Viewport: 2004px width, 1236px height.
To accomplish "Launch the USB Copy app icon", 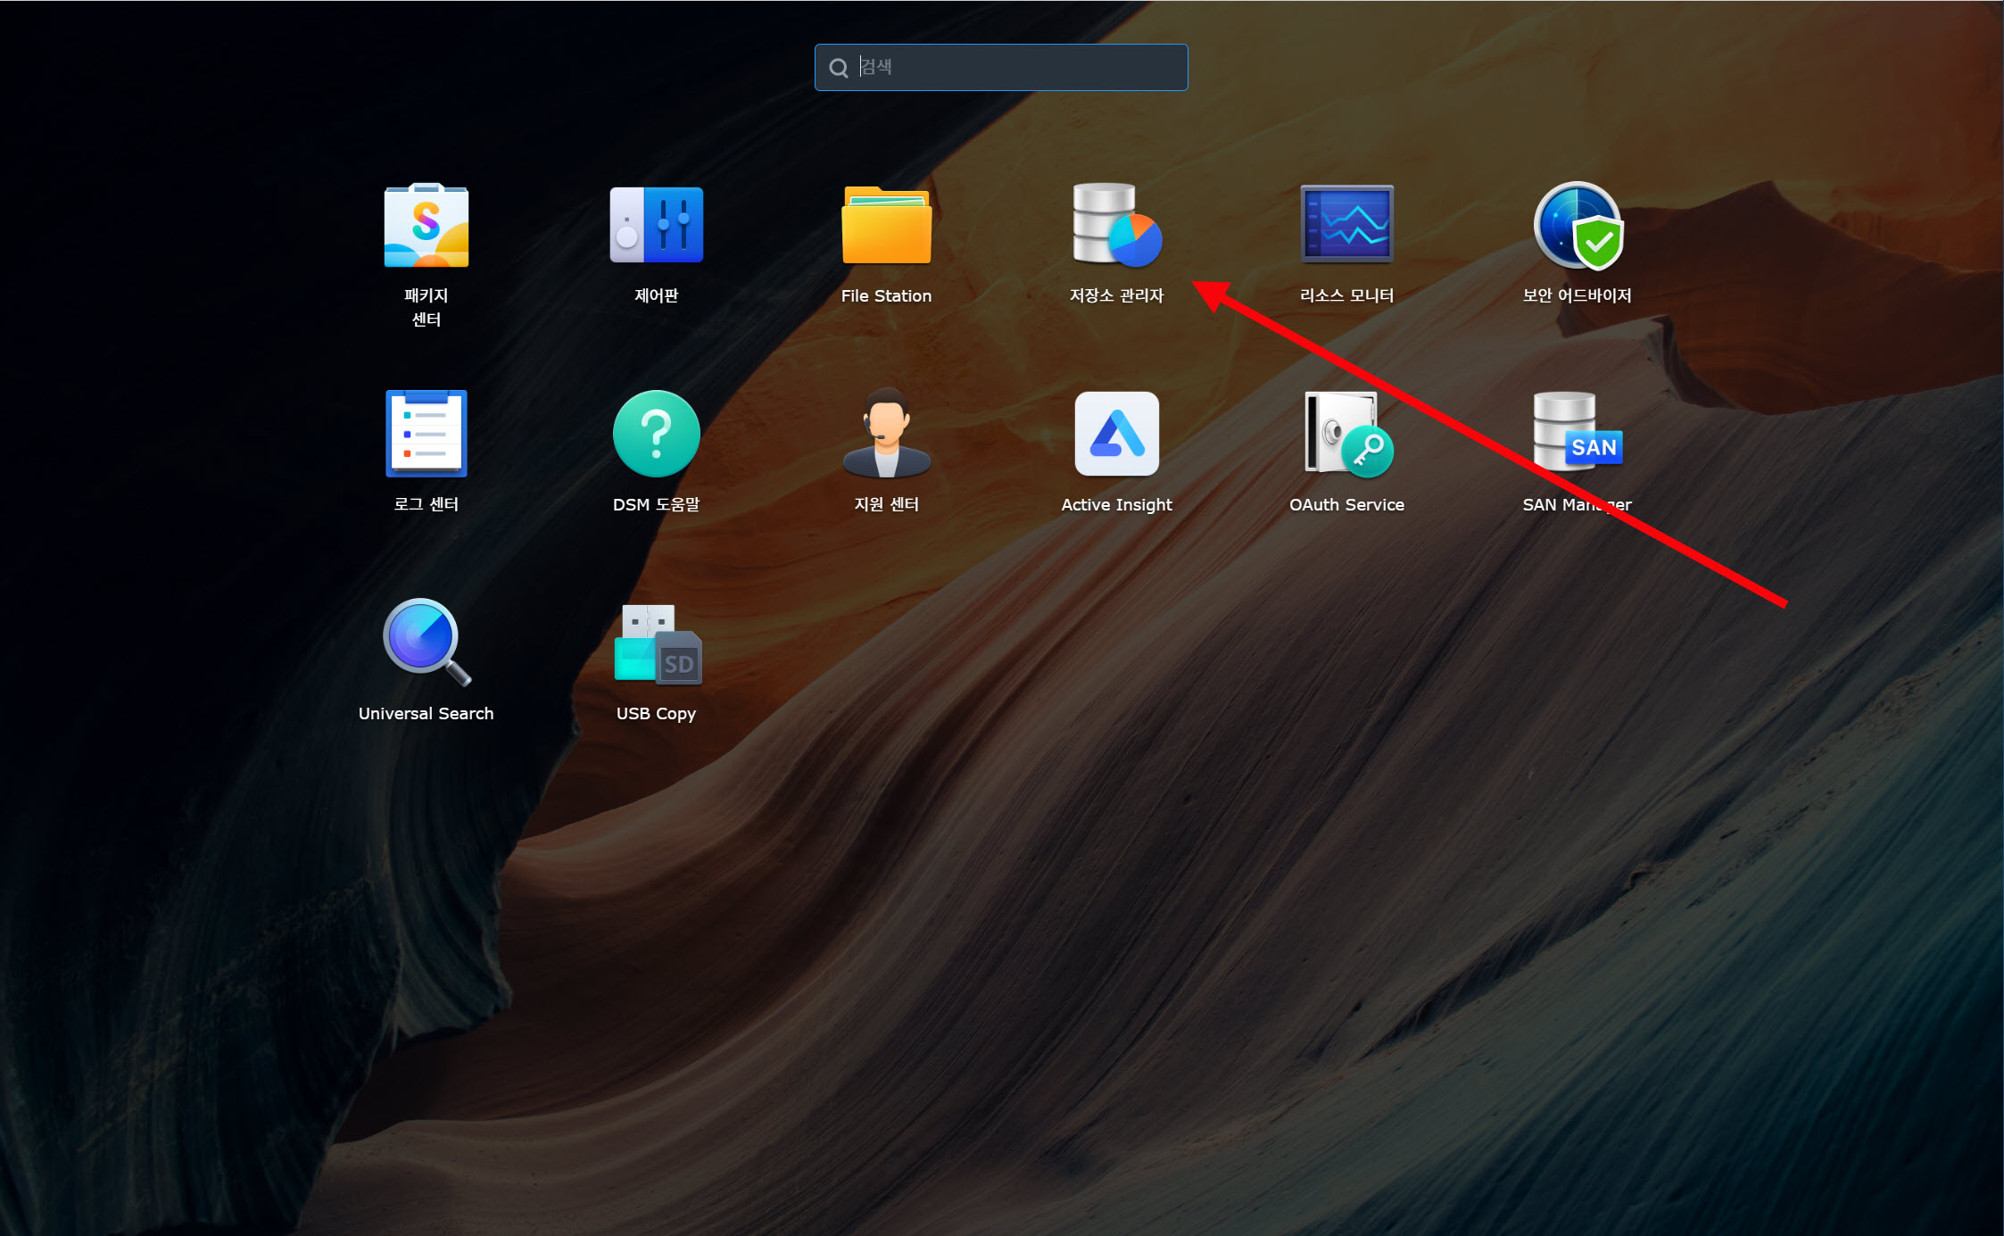I will [656, 644].
